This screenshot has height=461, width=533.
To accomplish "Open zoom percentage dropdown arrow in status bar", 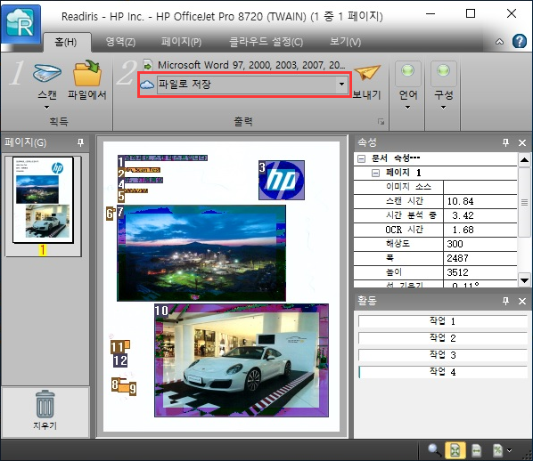I will 509,450.
